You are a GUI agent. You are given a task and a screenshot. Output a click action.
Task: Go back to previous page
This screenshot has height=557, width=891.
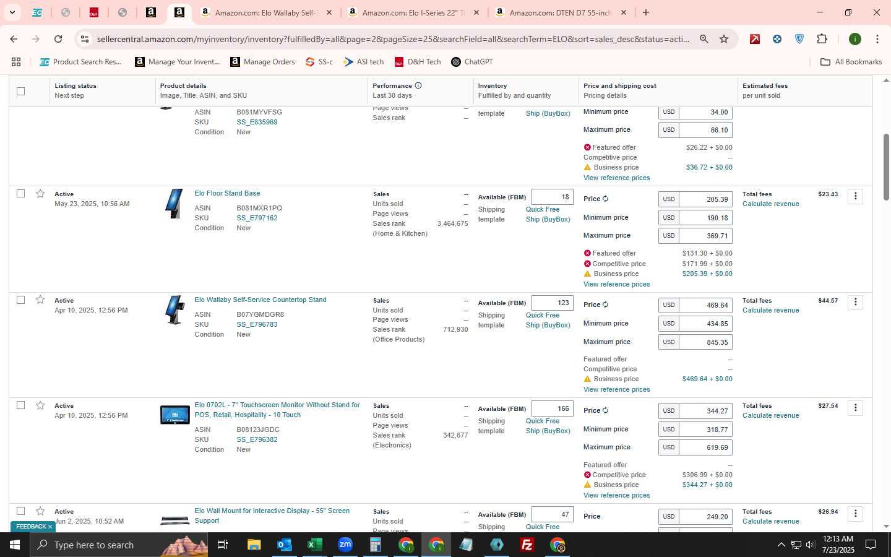click(x=14, y=39)
